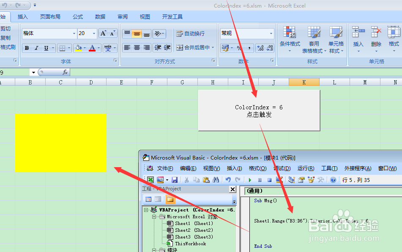This screenshot has width=402, height=252.
Task: Open the (通用) object dropdown in code window
Action: pyautogui.click(x=323, y=191)
